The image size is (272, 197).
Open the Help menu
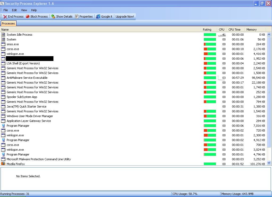(x=34, y=10)
